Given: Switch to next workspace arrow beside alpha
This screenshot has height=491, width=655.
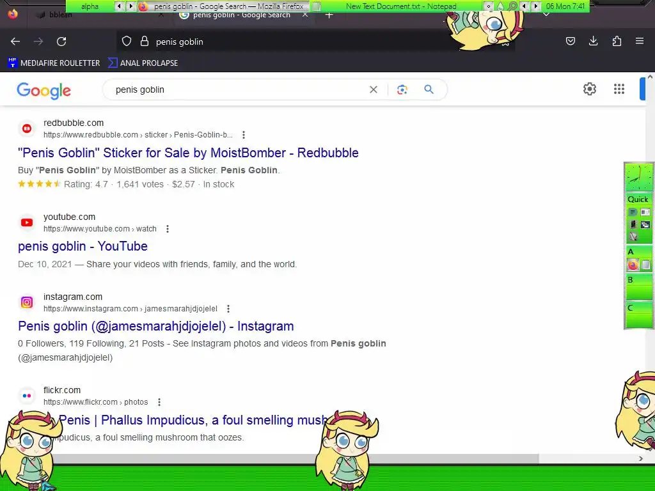Looking at the screenshot, I should [x=130, y=6].
